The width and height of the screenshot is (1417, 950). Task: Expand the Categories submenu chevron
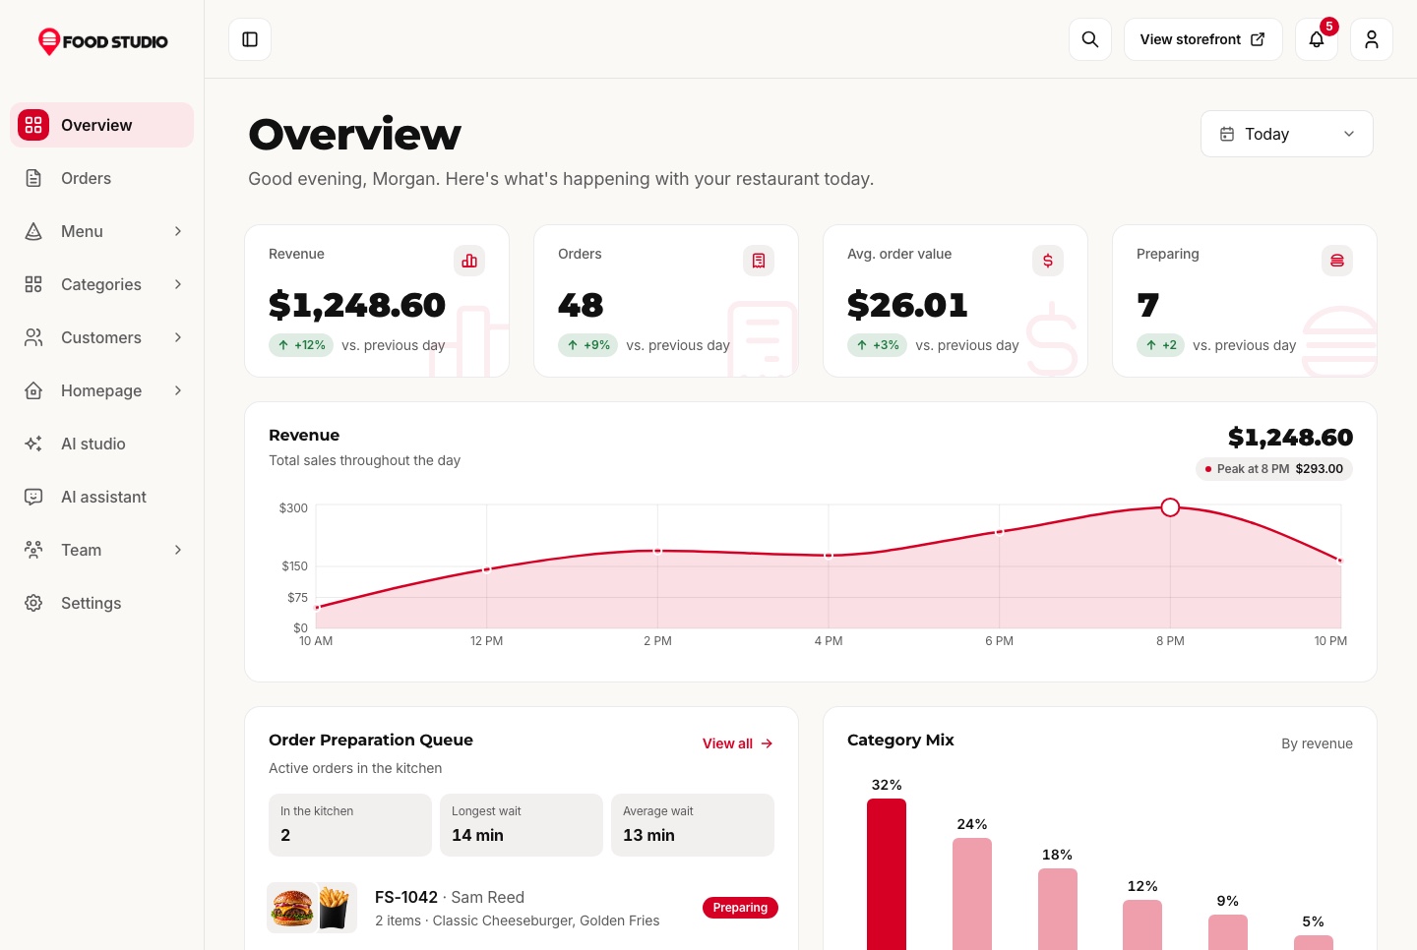(x=178, y=284)
